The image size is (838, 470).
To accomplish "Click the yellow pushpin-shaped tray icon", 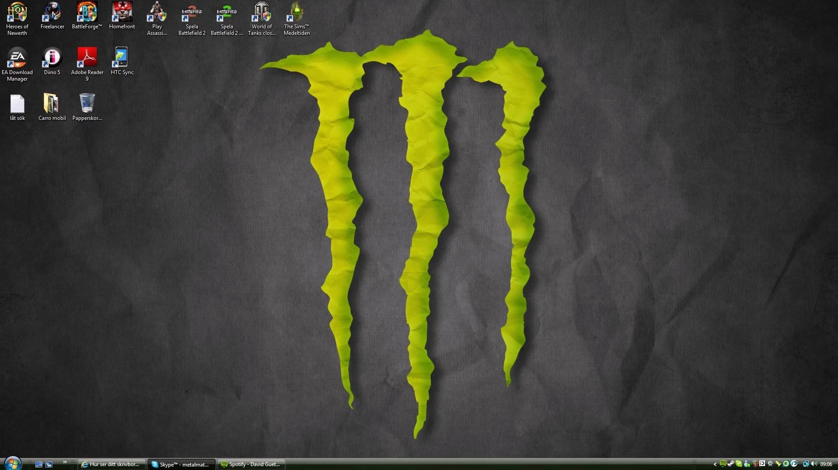I will 778,464.
